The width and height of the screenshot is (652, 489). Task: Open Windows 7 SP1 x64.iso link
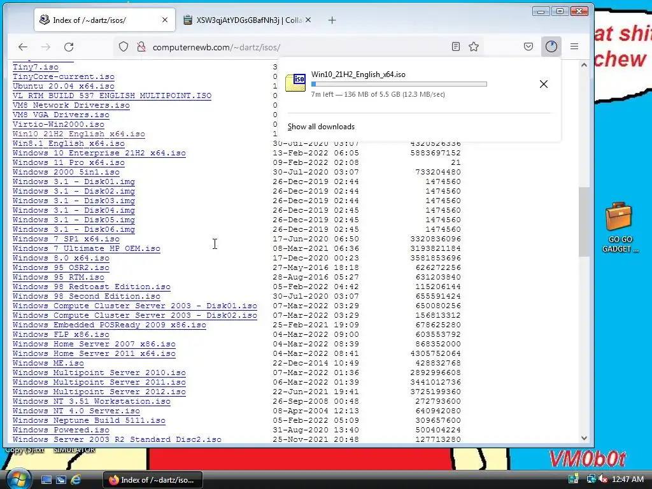click(66, 239)
